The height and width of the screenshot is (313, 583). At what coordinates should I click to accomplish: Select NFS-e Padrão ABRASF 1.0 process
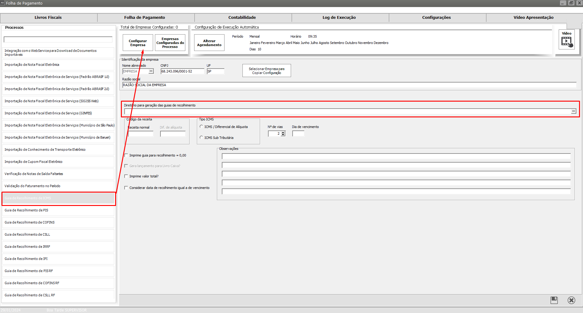coord(58,77)
